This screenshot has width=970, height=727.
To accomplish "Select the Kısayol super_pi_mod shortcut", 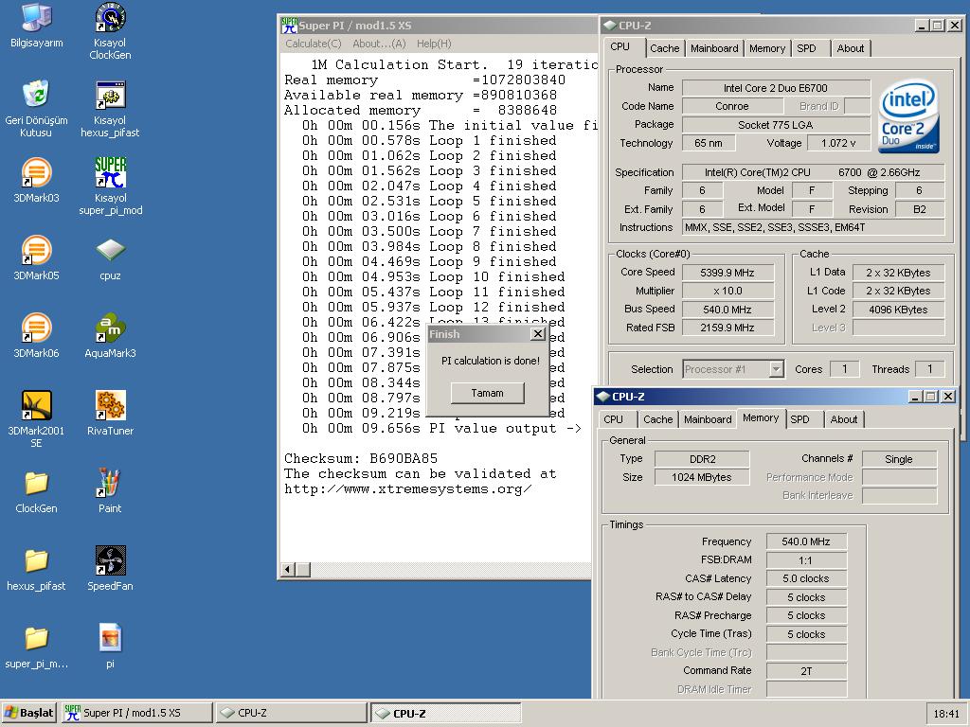I will click(110, 186).
